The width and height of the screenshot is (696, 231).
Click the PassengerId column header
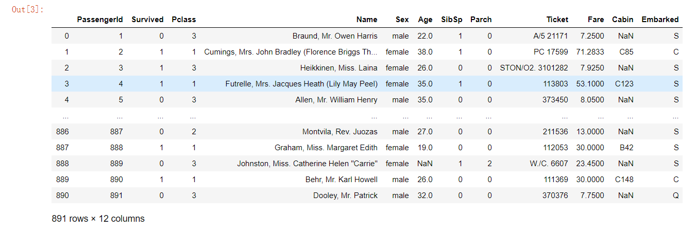(100, 20)
